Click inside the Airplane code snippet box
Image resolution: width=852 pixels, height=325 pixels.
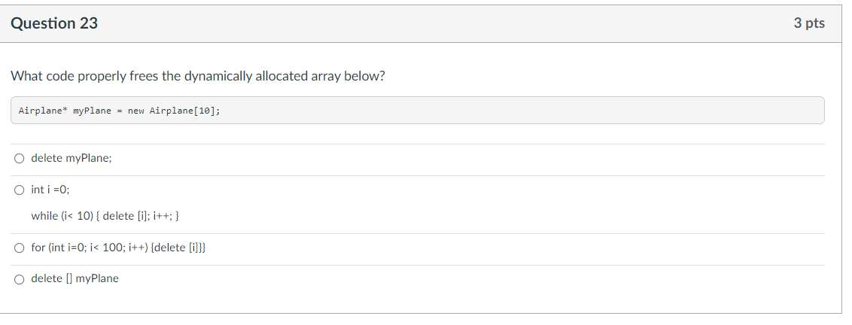tap(417, 111)
